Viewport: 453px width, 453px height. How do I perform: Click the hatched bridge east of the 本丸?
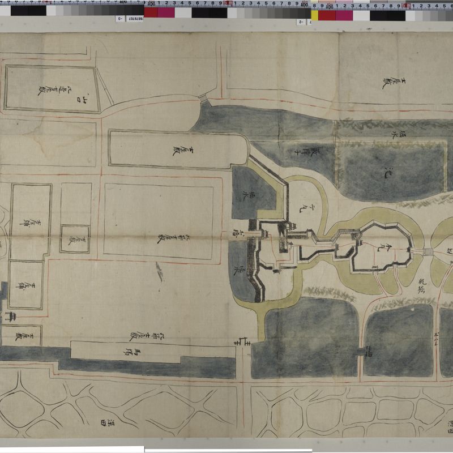[x=426, y=251]
